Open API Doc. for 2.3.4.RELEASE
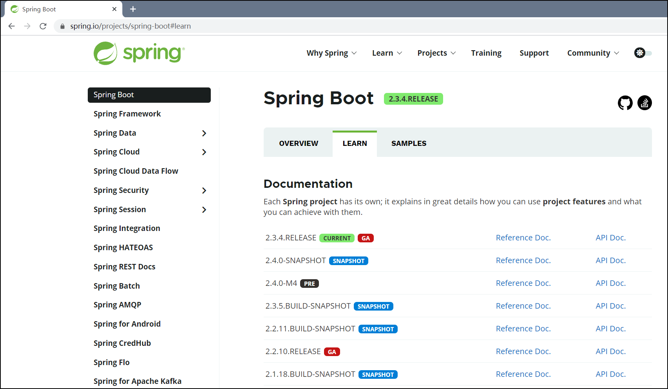668x389 pixels. point(611,238)
